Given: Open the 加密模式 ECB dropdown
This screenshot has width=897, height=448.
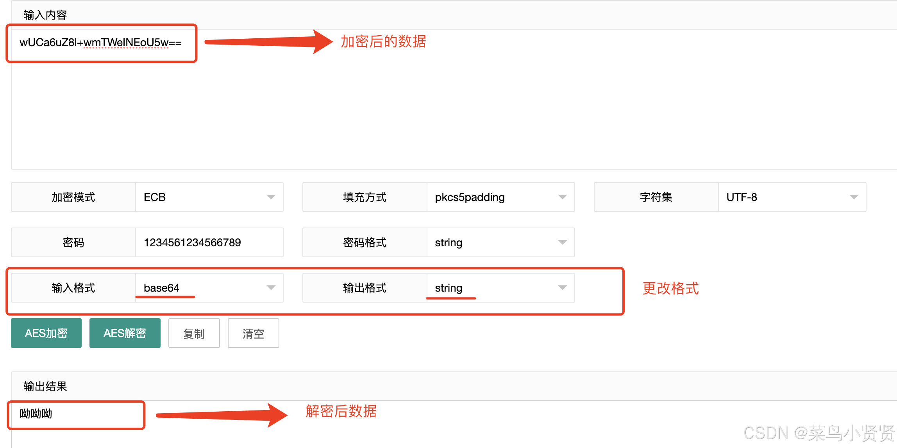Looking at the screenshot, I should tap(209, 197).
